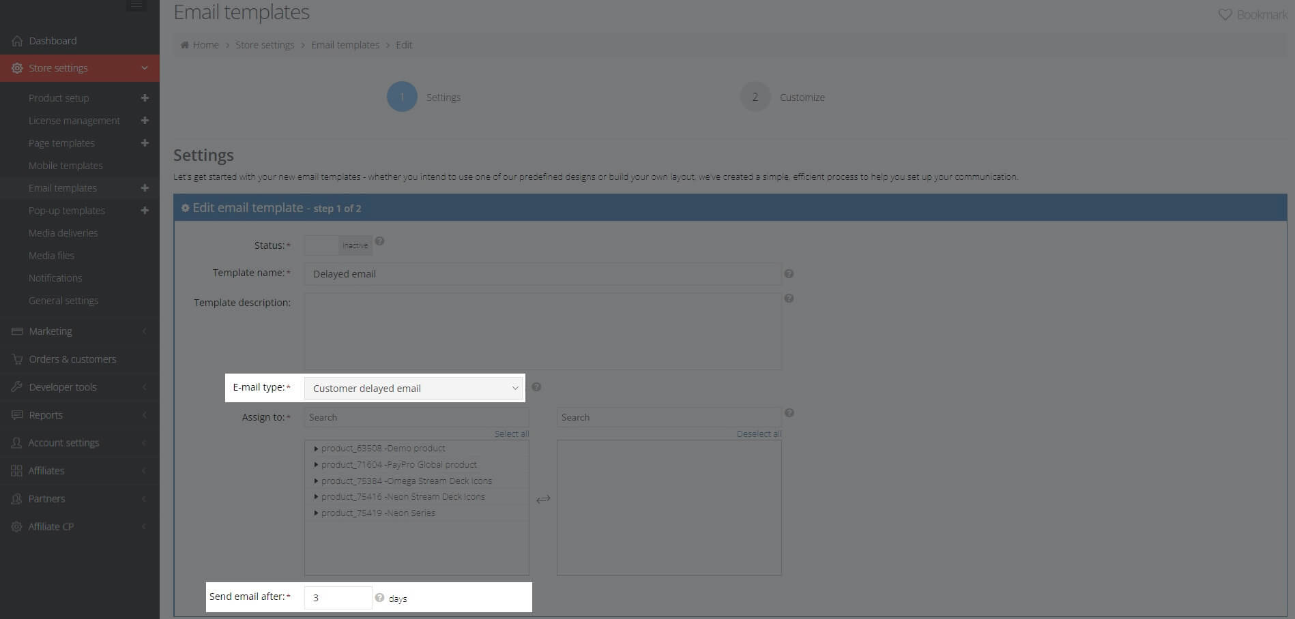Click the Bookmark heart icon

1225,14
